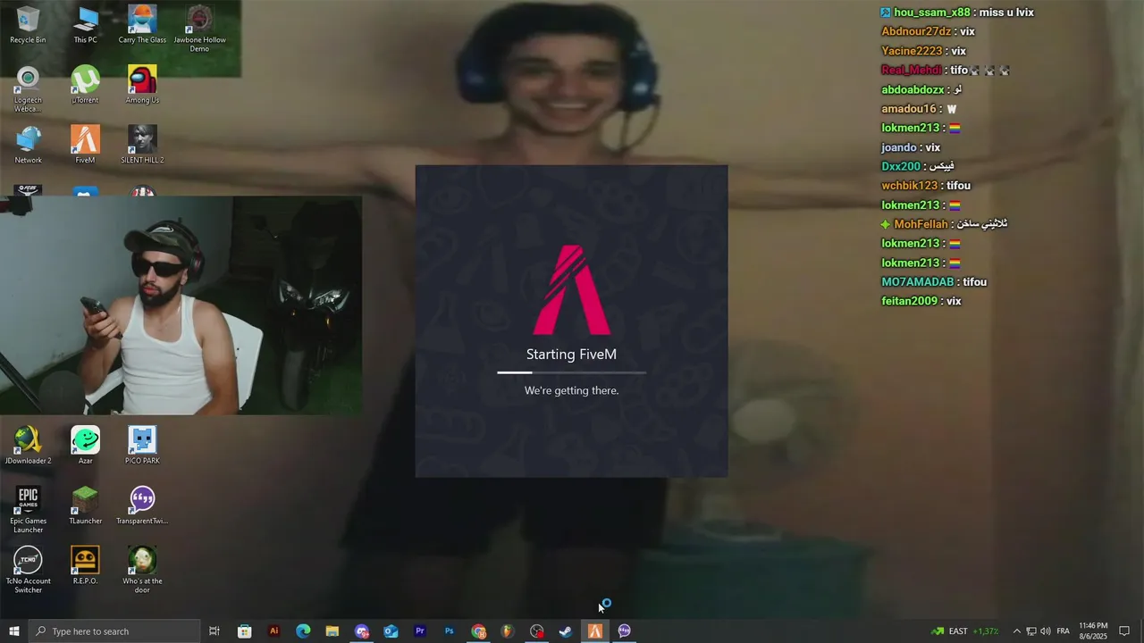Open Discord from the taskbar

pyautogui.click(x=361, y=631)
